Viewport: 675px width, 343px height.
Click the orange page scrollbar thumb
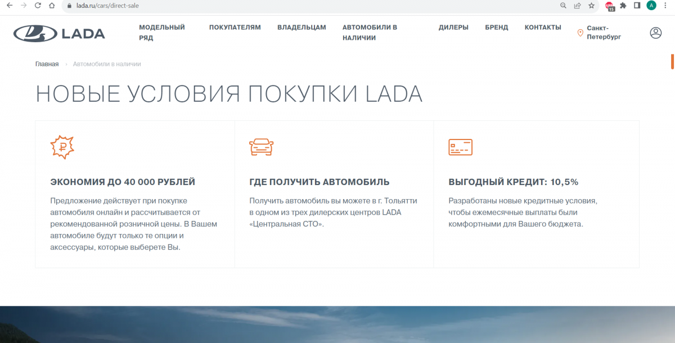[x=672, y=61]
